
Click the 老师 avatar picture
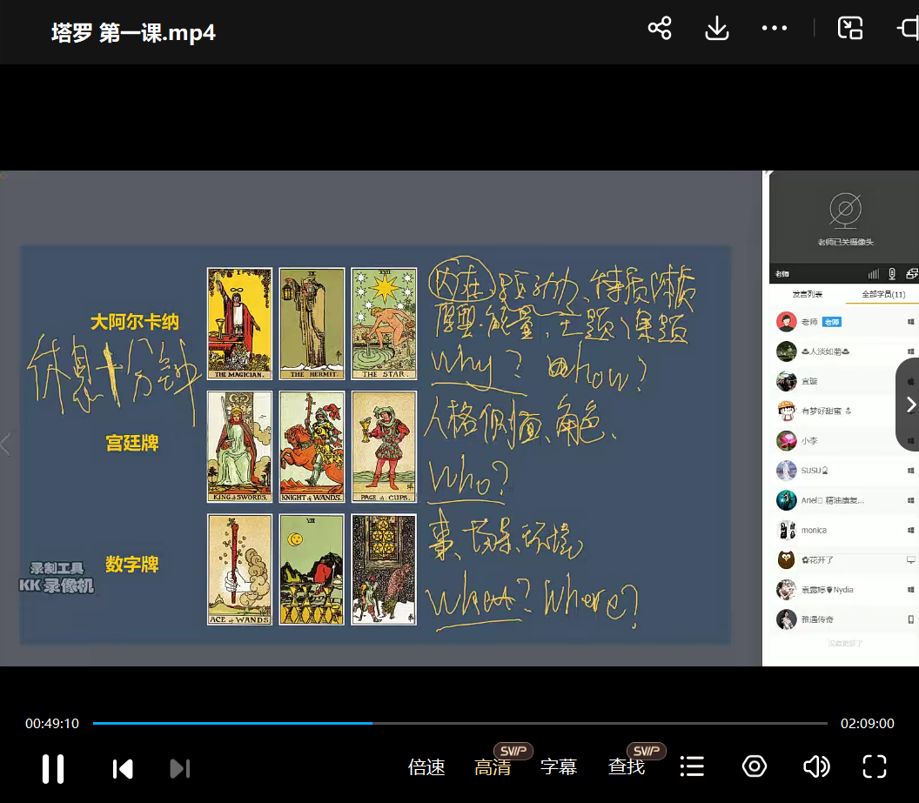point(787,322)
